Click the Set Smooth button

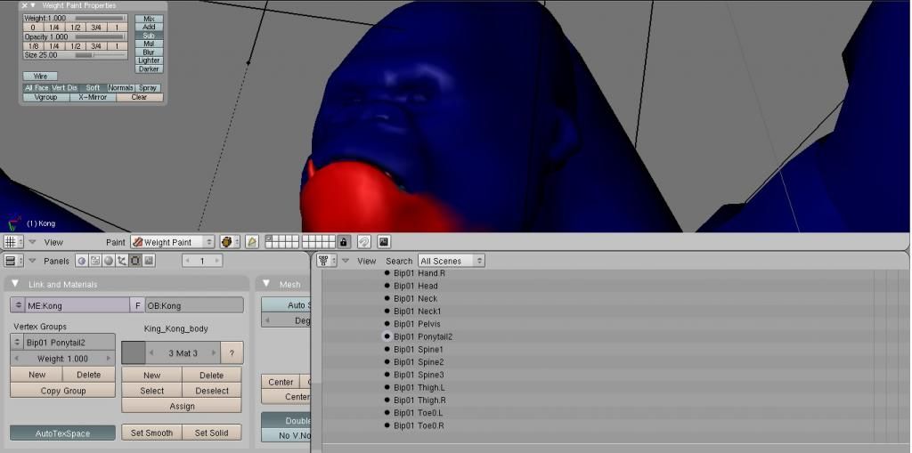pos(151,433)
